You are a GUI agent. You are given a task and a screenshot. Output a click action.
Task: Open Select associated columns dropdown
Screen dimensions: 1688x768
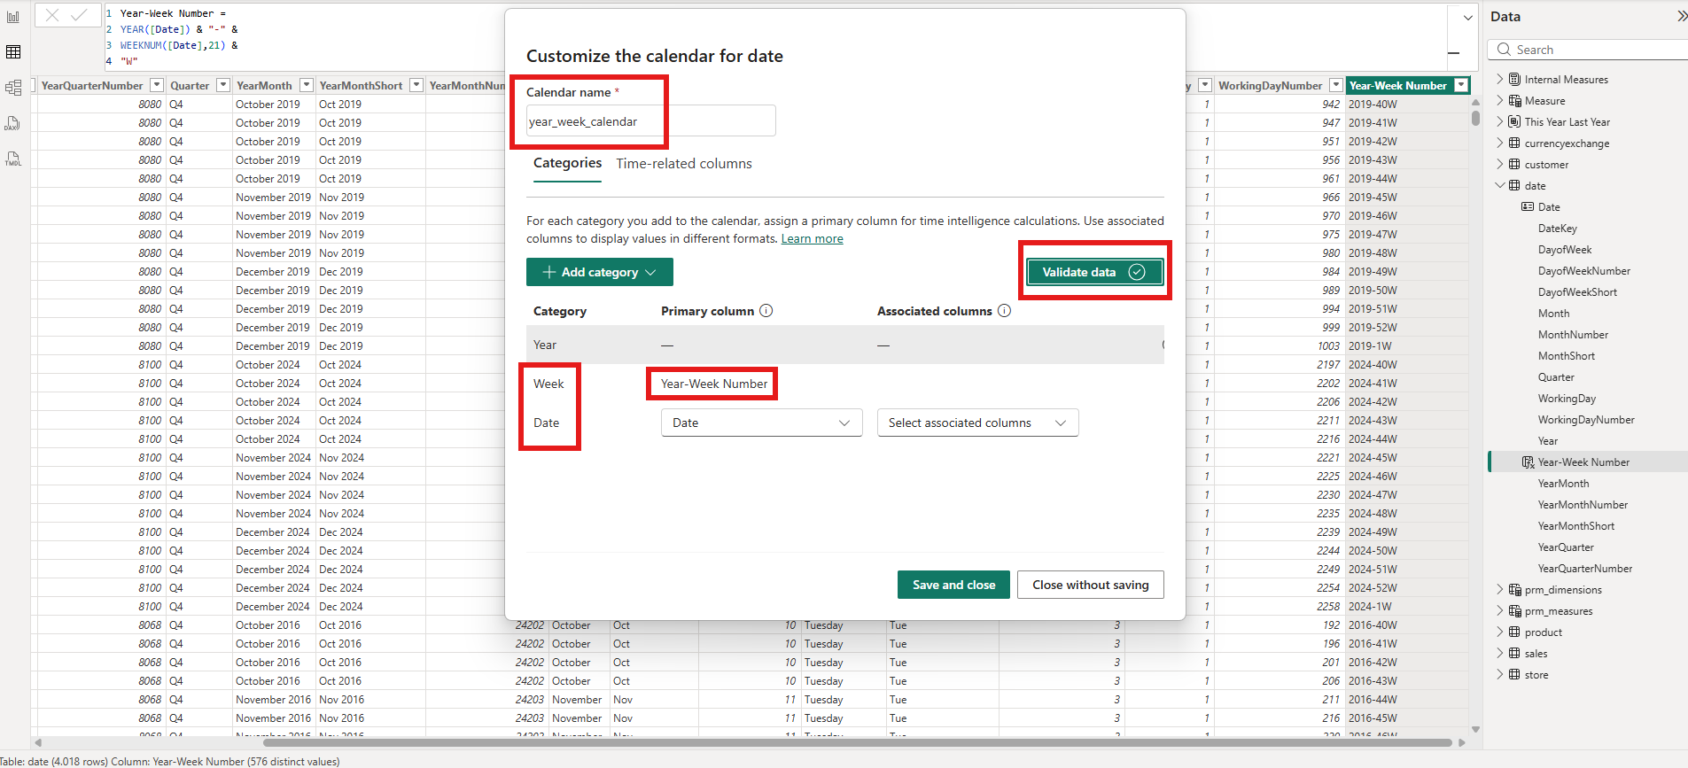978,423
